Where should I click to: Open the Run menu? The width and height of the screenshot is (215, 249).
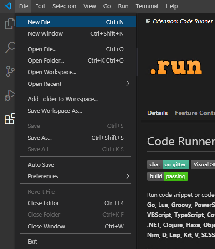(123, 6)
